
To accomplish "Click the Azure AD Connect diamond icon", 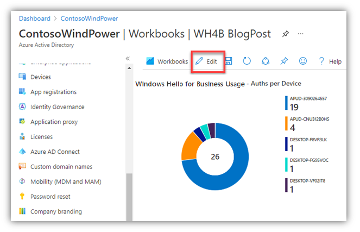I will pos(22,151).
